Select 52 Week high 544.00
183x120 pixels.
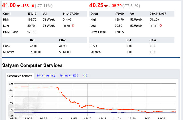[67, 19]
